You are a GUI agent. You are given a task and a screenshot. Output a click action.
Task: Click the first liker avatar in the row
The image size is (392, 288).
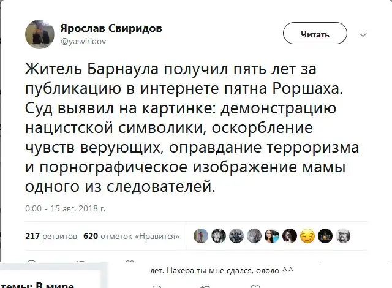(201, 236)
